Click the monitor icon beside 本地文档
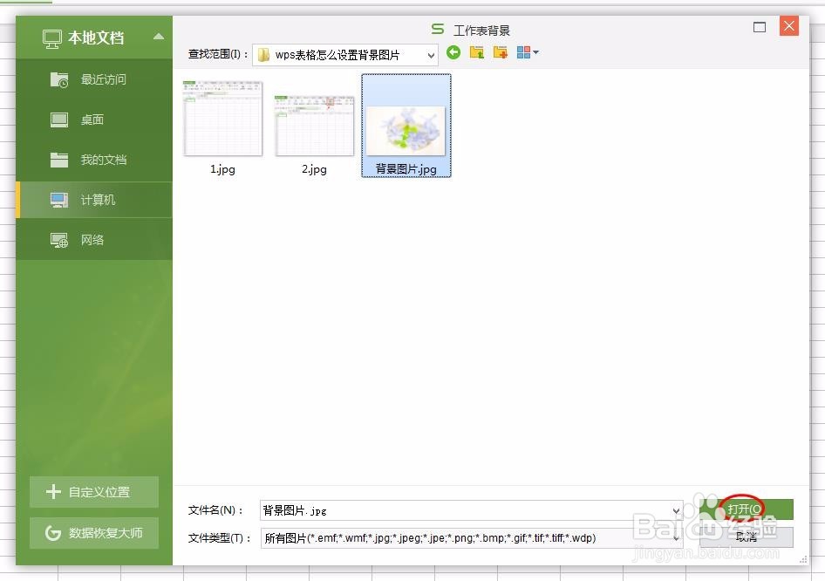The image size is (825, 581). (52, 37)
